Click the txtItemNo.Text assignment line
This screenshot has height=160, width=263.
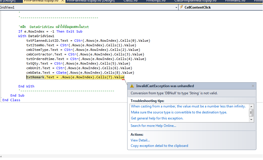pos(81,45)
